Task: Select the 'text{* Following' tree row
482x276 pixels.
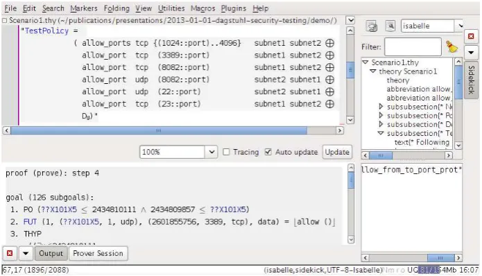Action: (x=422, y=142)
